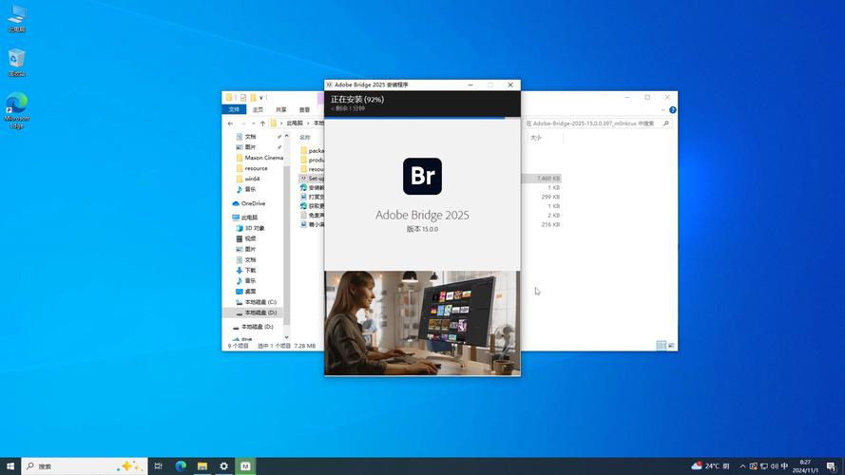845x475 pixels.
Task: Open the notification center icon
Action: coord(831,465)
